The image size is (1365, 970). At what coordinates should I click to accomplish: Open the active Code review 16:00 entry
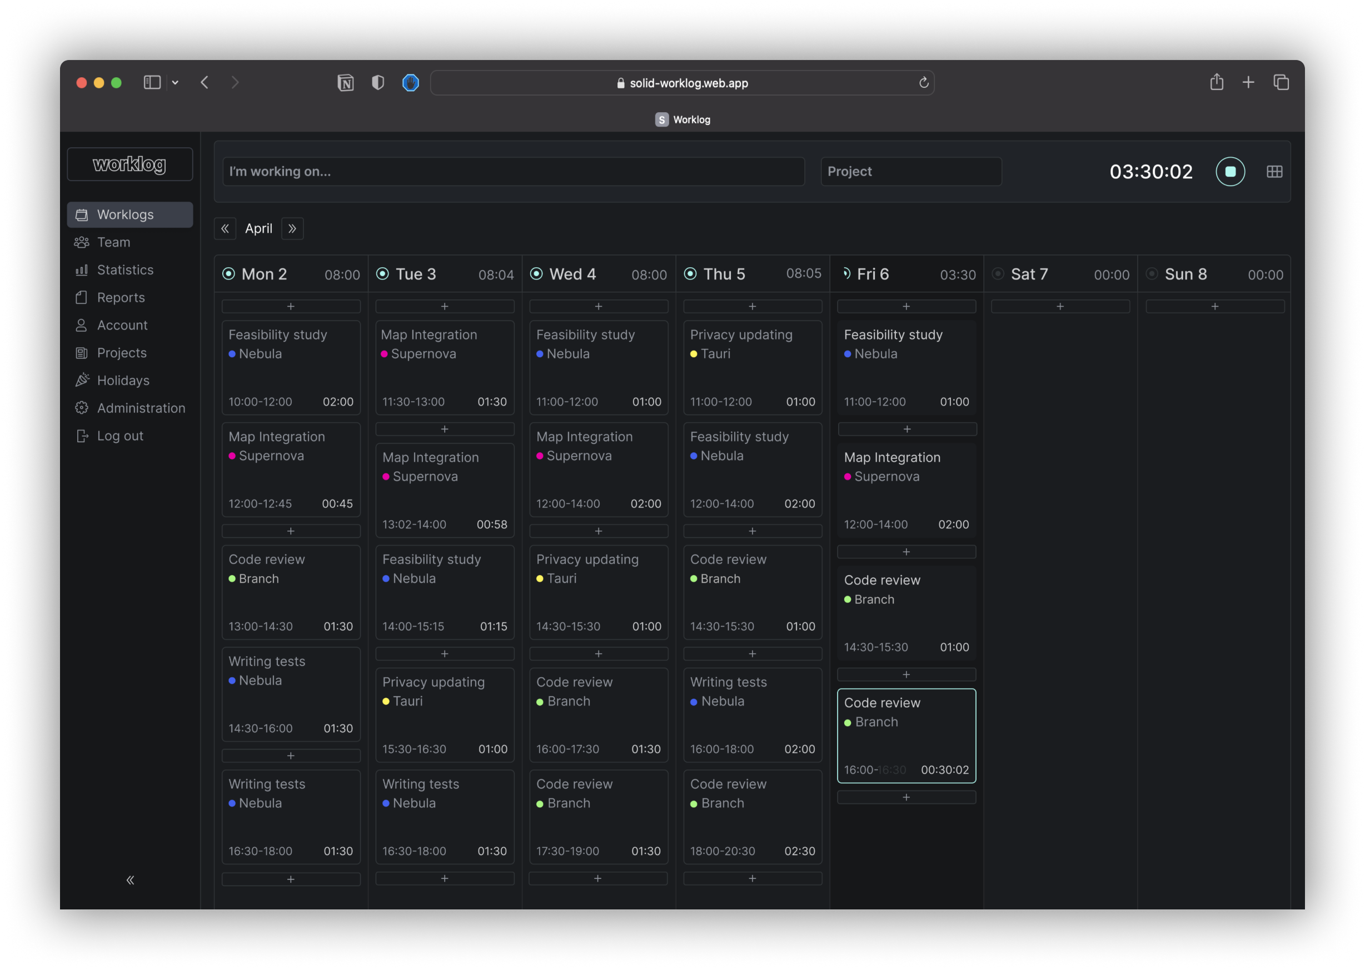[x=905, y=735]
